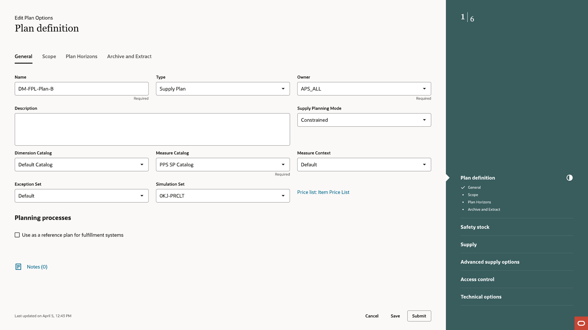Expand the Owner dropdown with APS_ALL
This screenshot has height=330, width=588.
(x=364, y=89)
